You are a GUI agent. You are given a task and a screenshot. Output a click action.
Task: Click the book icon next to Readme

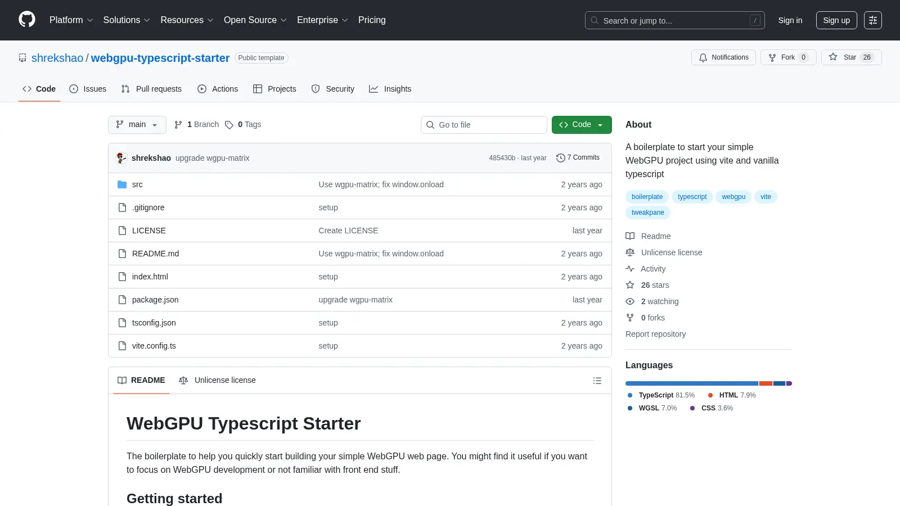pyautogui.click(x=630, y=236)
